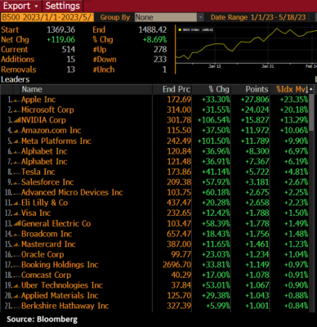The height and width of the screenshot is (327, 317).
Task: Select the Booking Holdings Inc row name
Action: [60, 265]
